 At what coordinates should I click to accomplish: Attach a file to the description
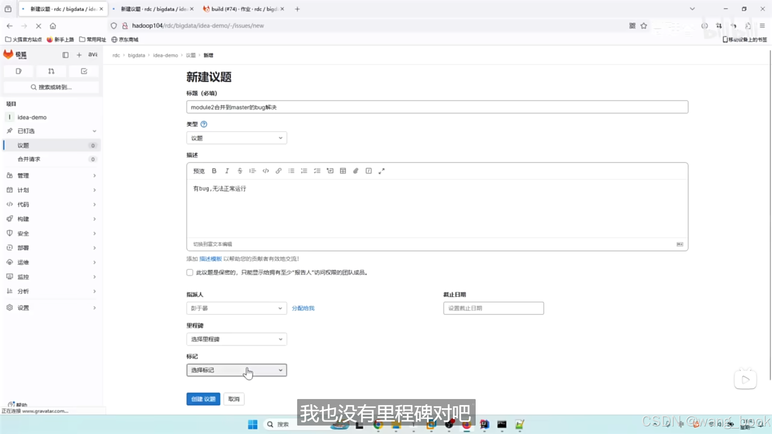coord(356,171)
